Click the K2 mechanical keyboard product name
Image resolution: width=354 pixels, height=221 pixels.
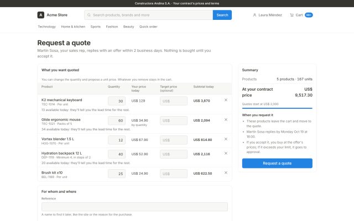(61, 100)
